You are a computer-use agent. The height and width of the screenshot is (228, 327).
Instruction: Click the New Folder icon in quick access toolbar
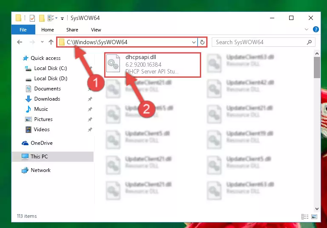click(42, 18)
